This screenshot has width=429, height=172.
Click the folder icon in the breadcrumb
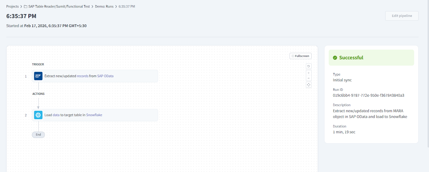(26, 7)
